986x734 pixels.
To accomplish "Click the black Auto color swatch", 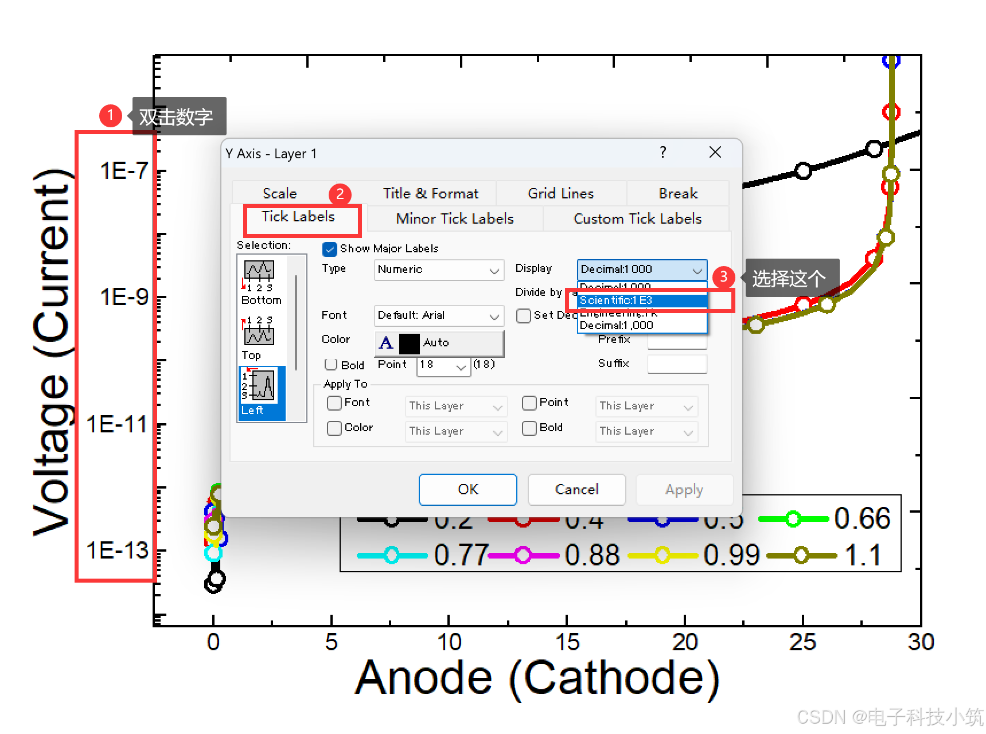I will pyautogui.click(x=409, y=343).
